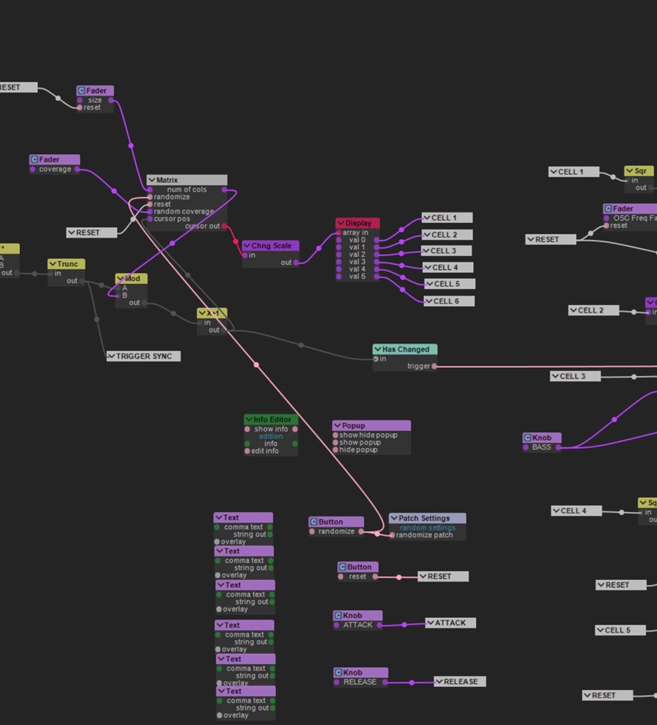Click the C icon on the OSC Freq Fader

[x=608, y=209]
